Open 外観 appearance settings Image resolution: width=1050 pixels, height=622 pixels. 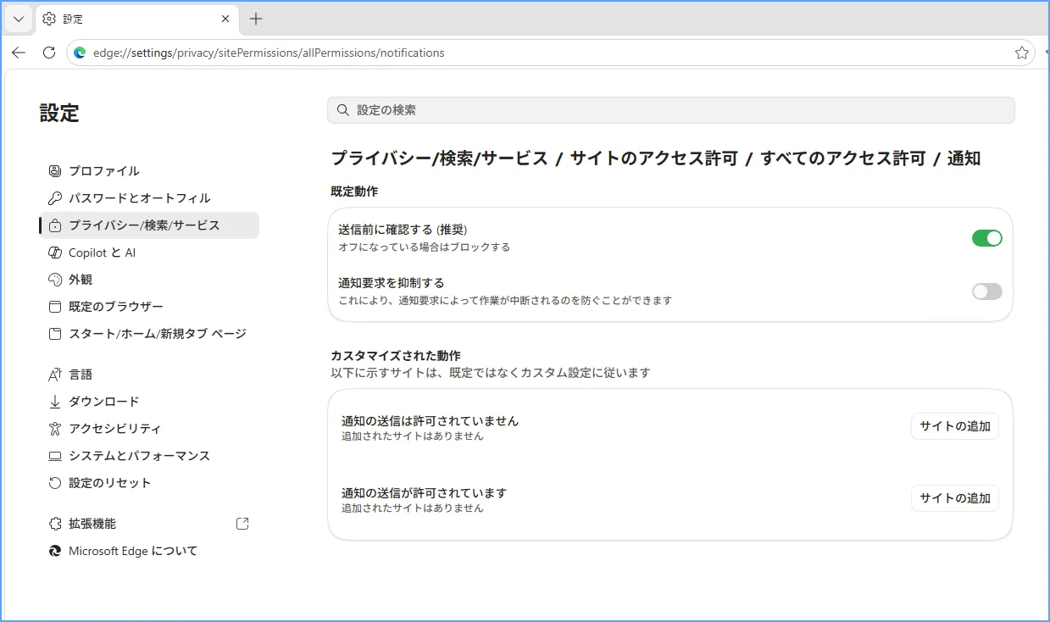pyautogui.click(x=149, y=280)
